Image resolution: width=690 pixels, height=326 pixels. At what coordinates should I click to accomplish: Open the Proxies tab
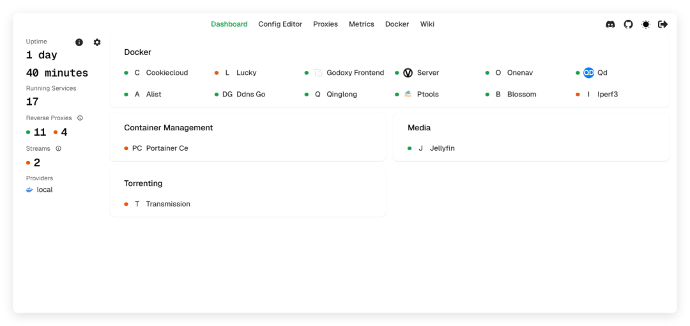tap(325, 24)
